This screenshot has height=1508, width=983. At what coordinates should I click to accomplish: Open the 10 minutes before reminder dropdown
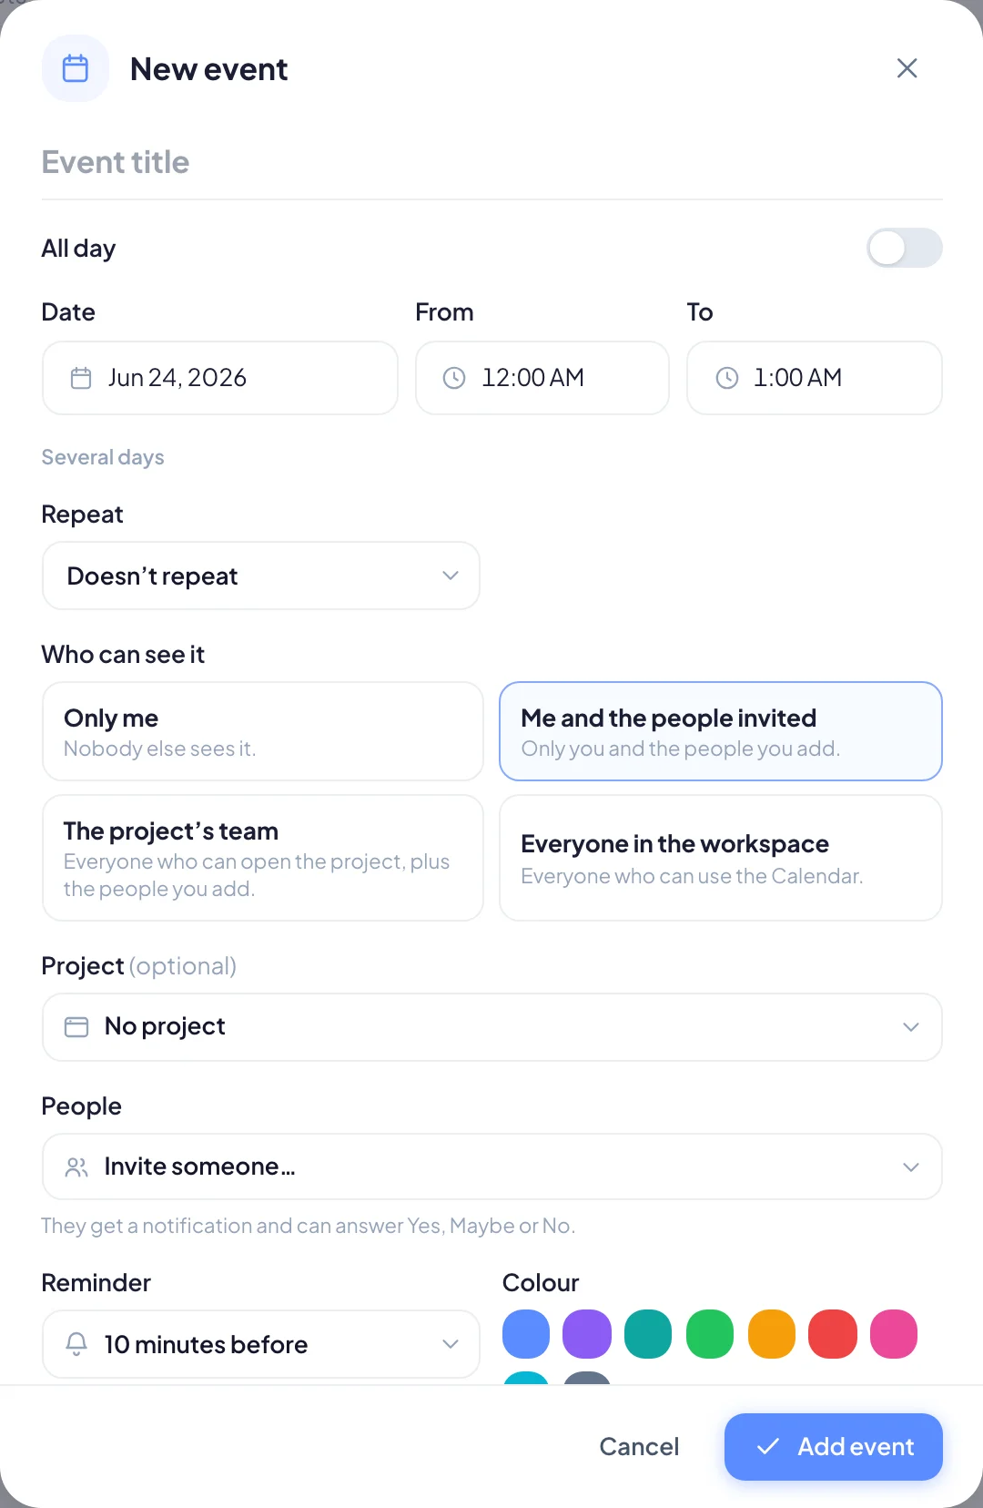(x=261, y=1344)
